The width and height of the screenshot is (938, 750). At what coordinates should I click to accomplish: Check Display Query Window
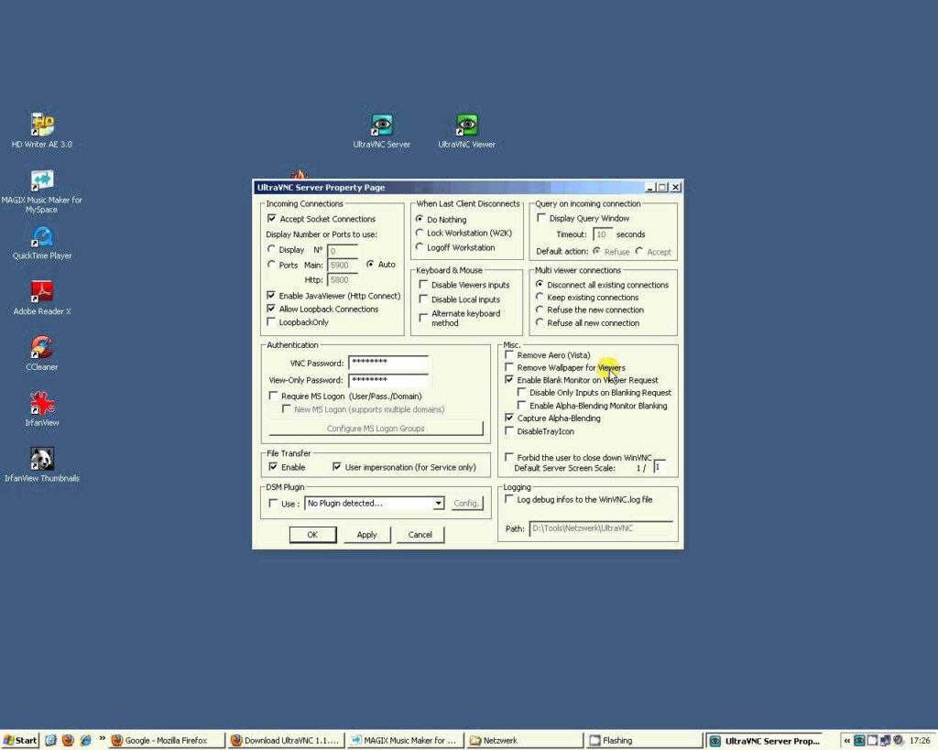pyautogui.click(x=541, y=218)
